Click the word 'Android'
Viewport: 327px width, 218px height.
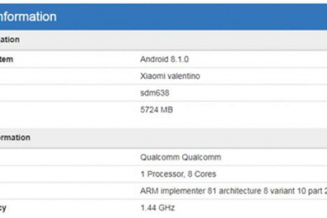(x=153, y=59)
